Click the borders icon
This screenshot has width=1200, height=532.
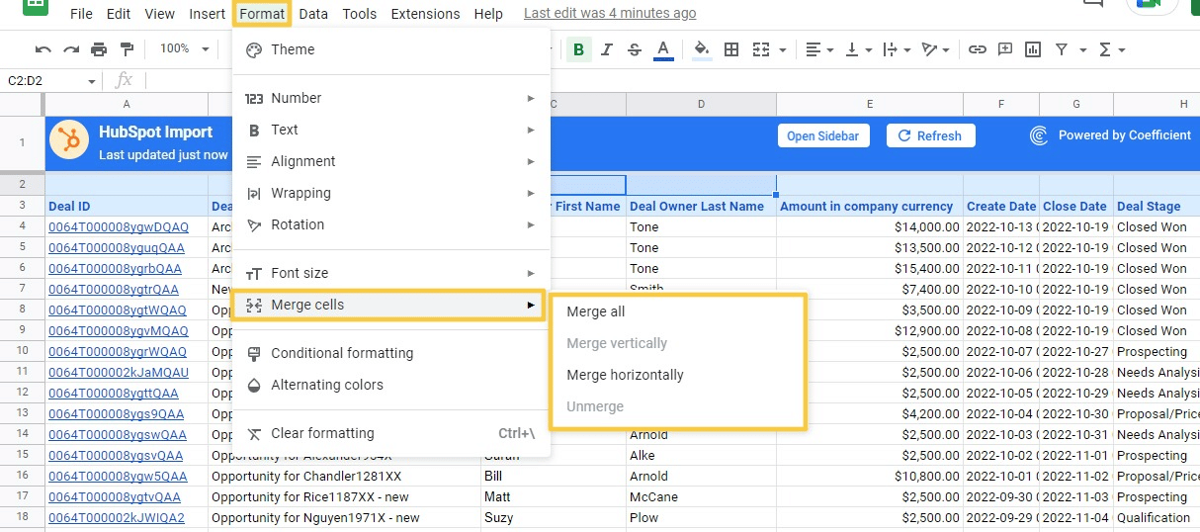point(731,49)
